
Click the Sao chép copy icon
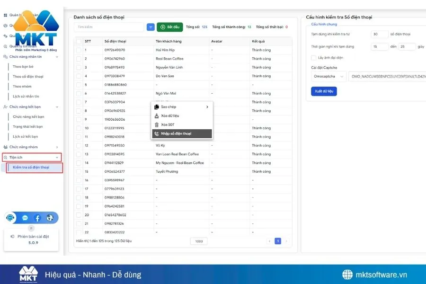point(157,107)
